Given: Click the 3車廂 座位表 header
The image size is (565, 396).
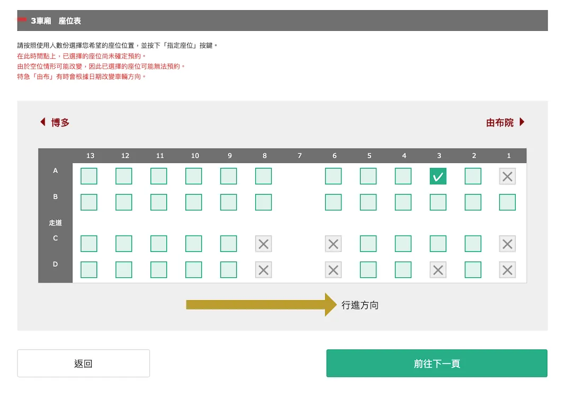Looking at the screenshot, I should pyautogui.click(x=56, y=21).
